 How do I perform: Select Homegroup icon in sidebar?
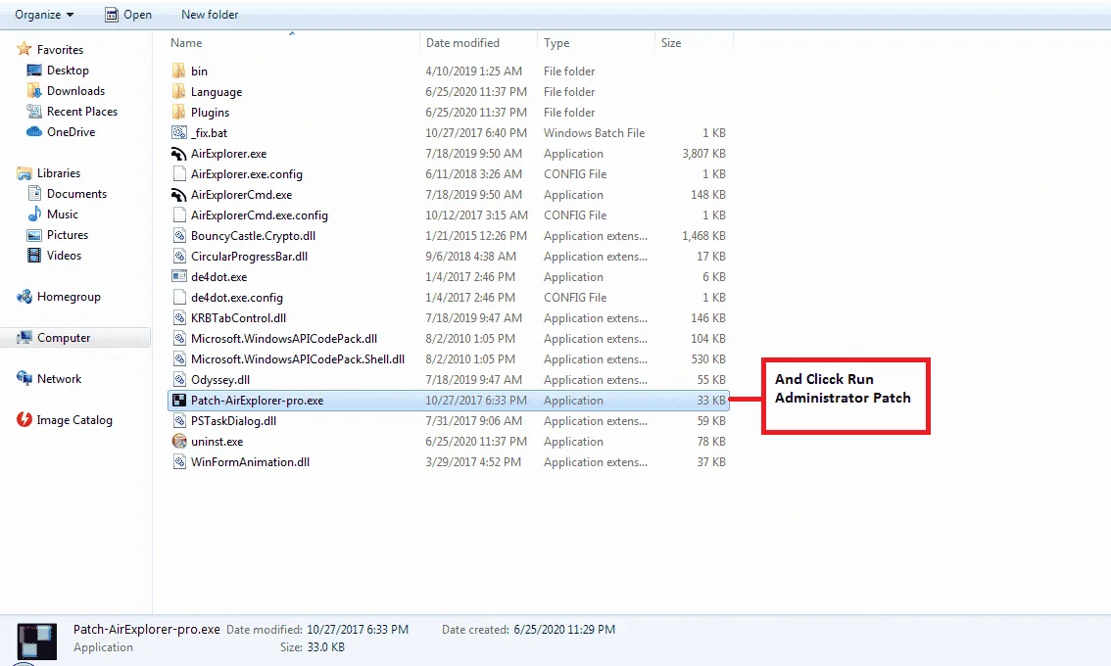point(24,296)
